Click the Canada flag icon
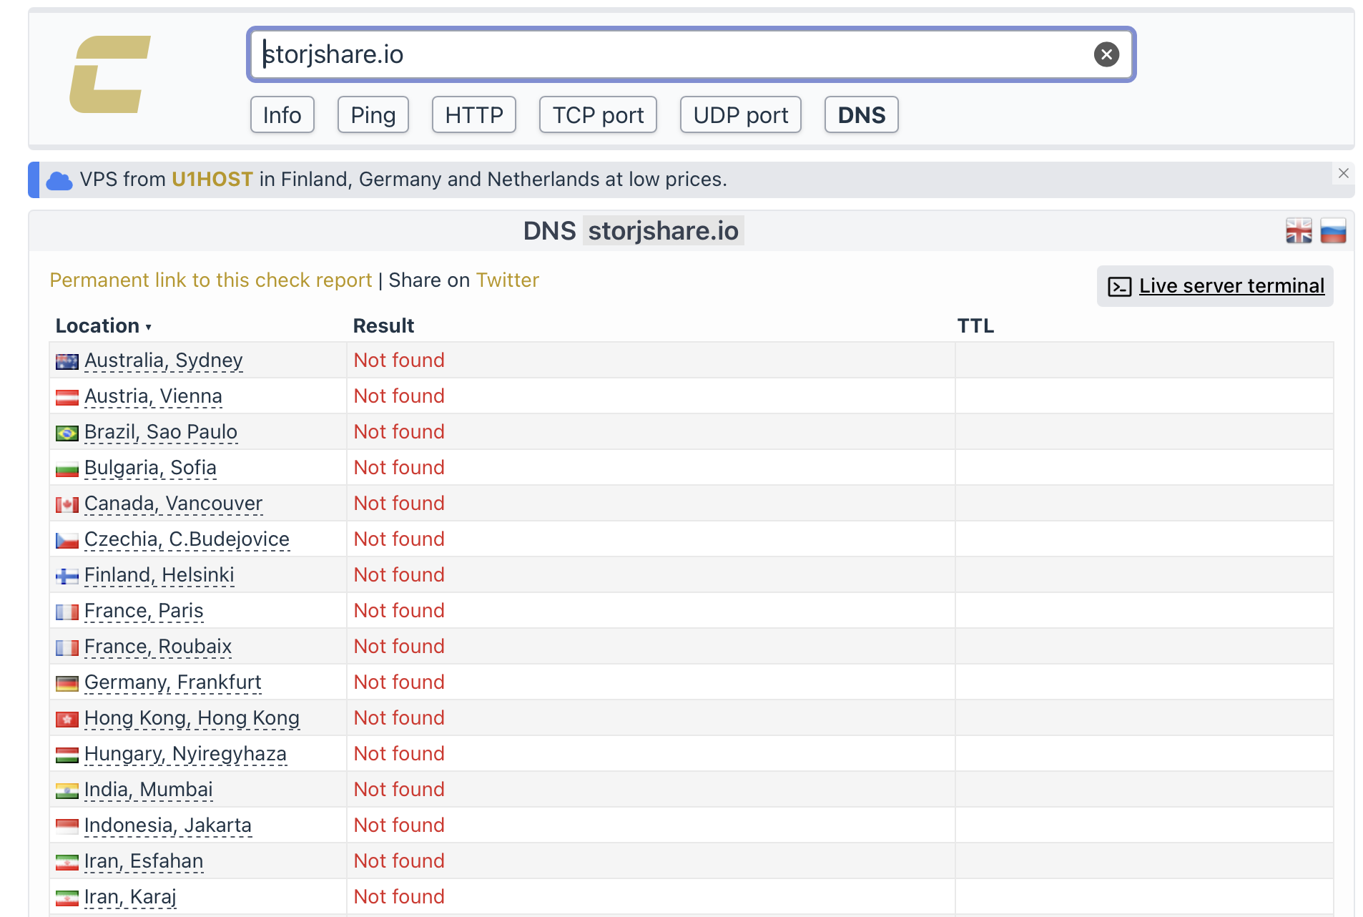 (67, 505)
